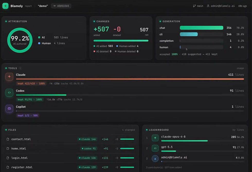Click the Copilot kept 1/2 badge
This screenshot has width=252, height=172.
[x=28, y=116]
